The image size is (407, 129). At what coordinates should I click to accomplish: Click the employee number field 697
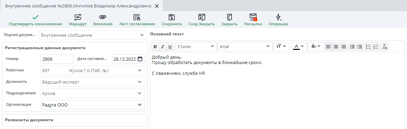click(x=54, y=70)
